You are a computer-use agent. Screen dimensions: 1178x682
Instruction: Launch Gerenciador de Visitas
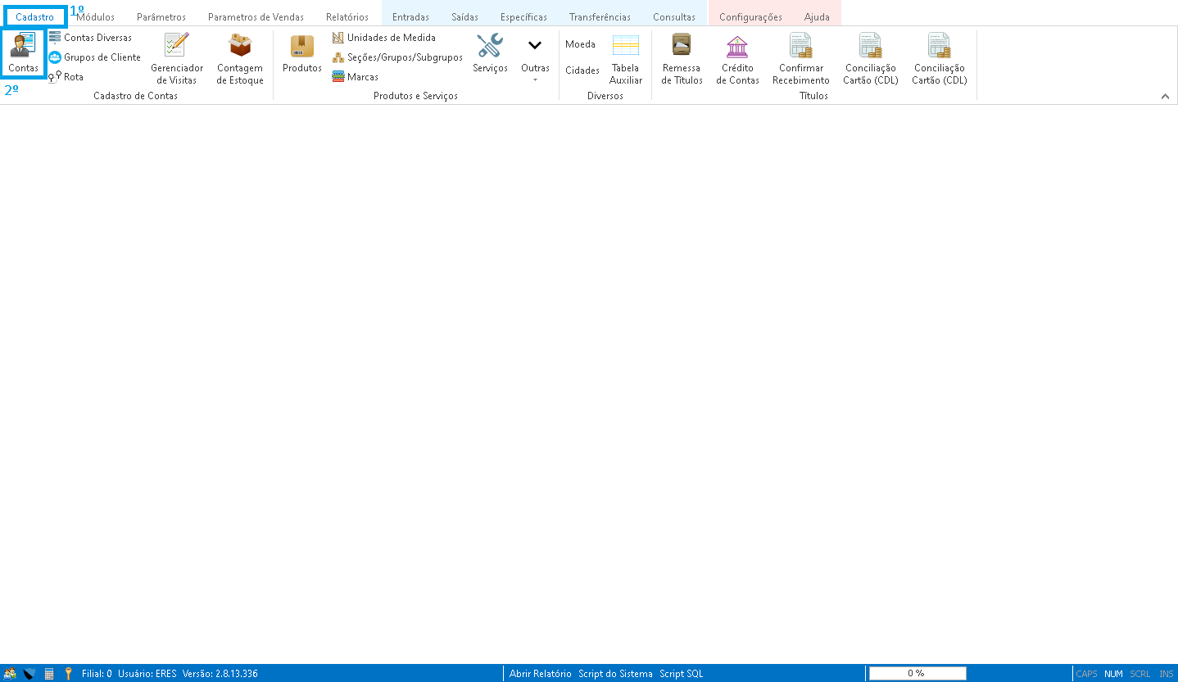(x=177, y=58)
